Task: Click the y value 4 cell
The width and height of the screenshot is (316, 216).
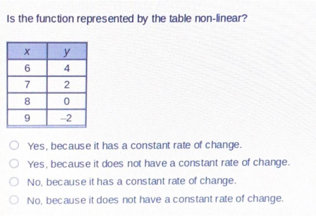Action: pyautogui.click(x=67, y=69)
